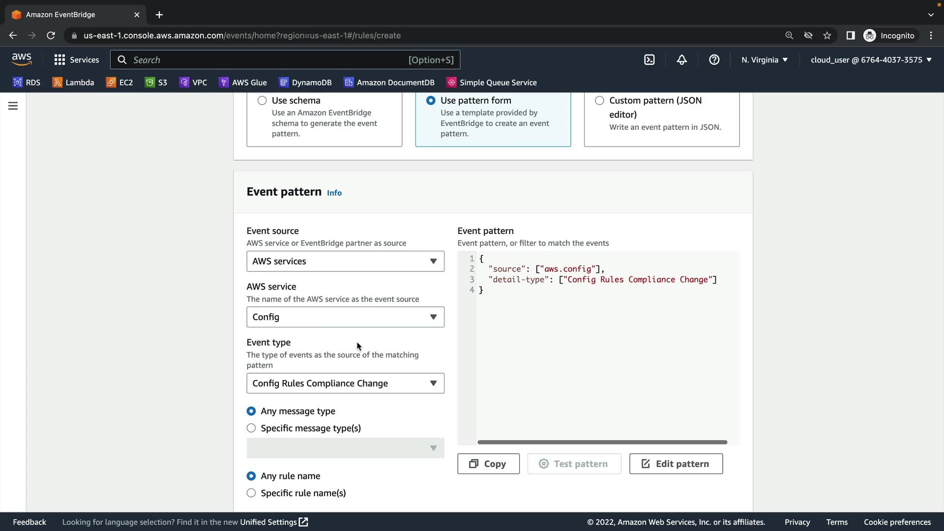Screen dimensions: 944x531
Task: Open the DynamoDB shortcut in favorites bar
Action: 305,82
